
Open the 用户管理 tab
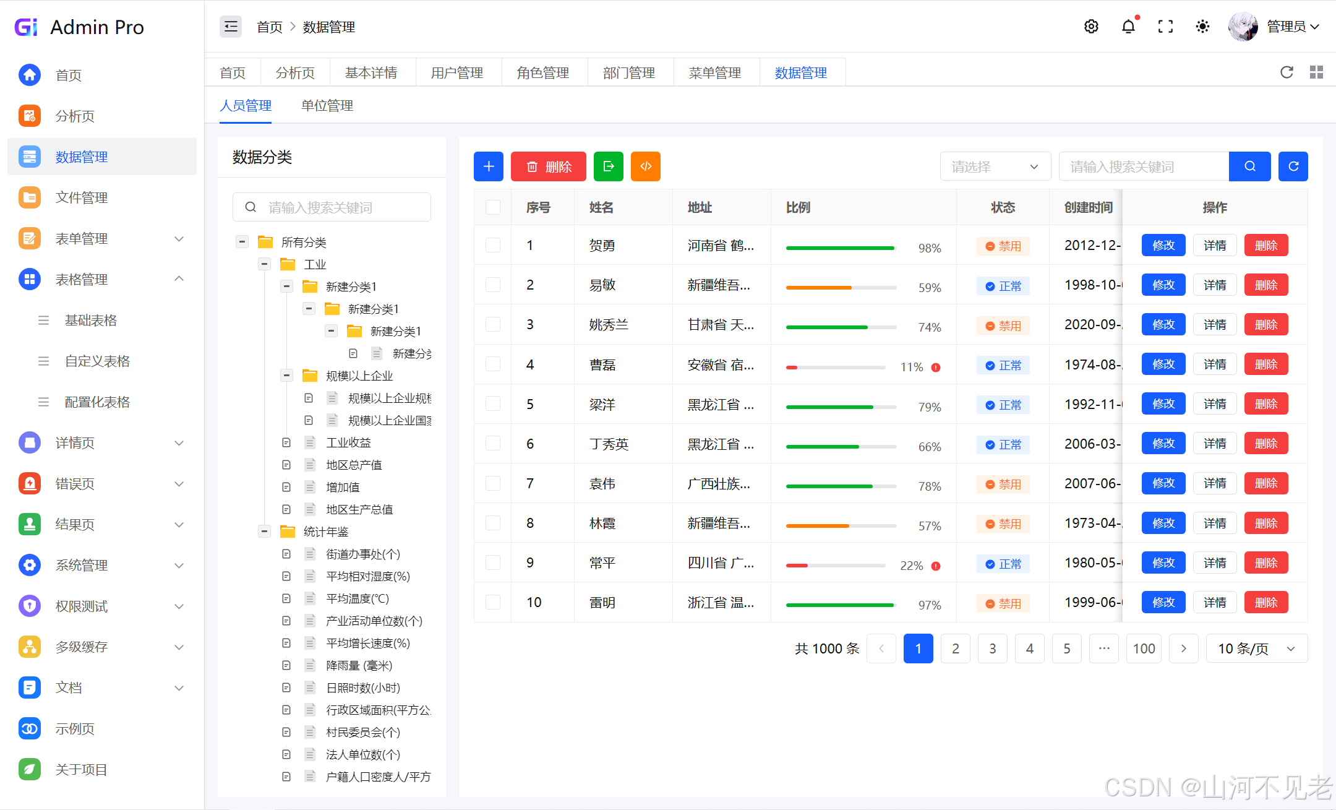tap(457, 73)
